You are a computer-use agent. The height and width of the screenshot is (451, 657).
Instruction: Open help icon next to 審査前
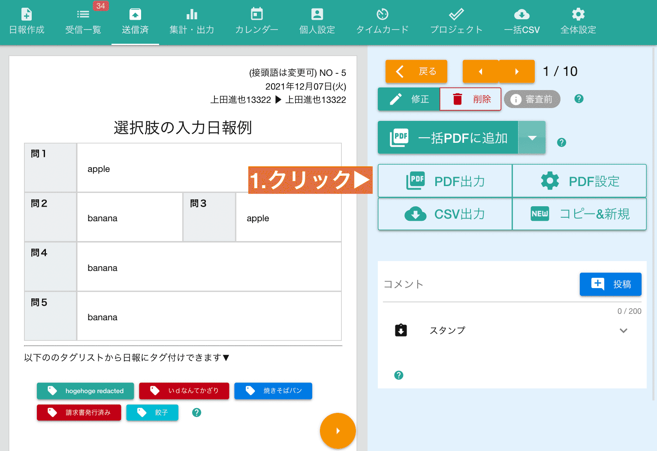[x=579, y=99]
